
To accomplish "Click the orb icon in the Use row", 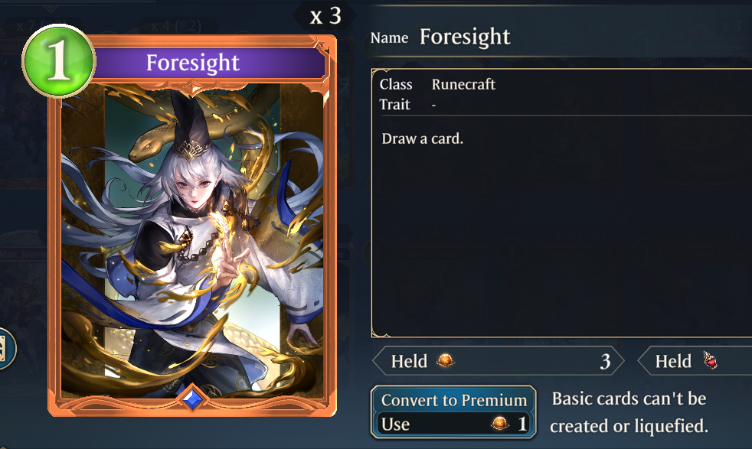I will point(500,424).
